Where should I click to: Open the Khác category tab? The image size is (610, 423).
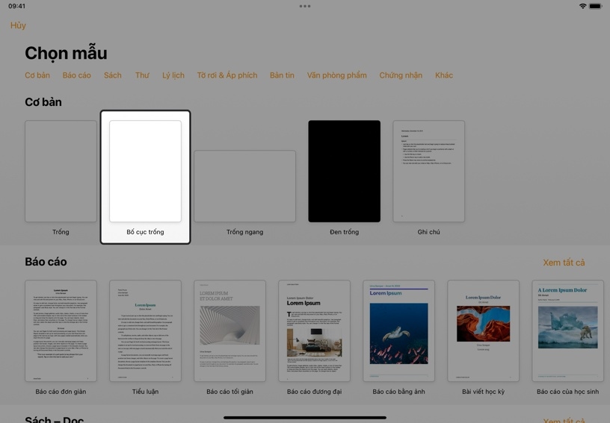pyautogui.click(x=444, y=75)
